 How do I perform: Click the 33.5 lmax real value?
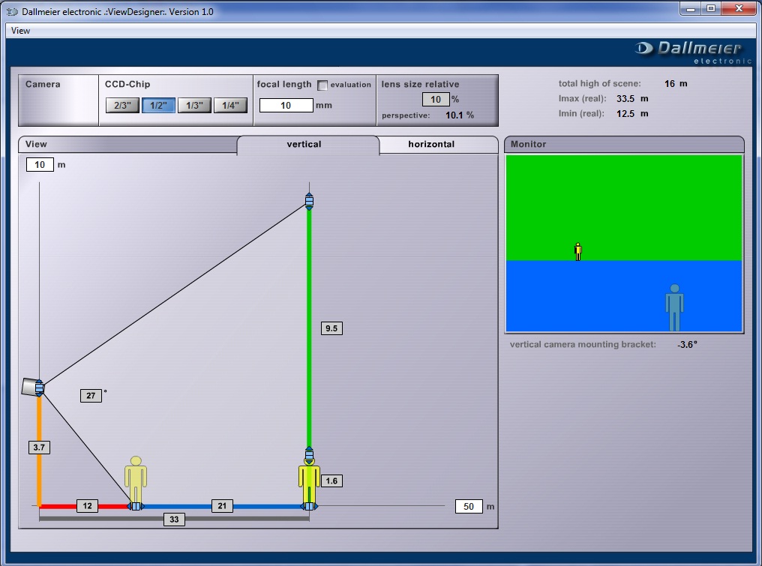click(625, 99)
